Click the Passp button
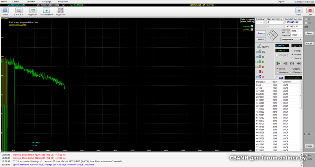 tap(309, 146)
